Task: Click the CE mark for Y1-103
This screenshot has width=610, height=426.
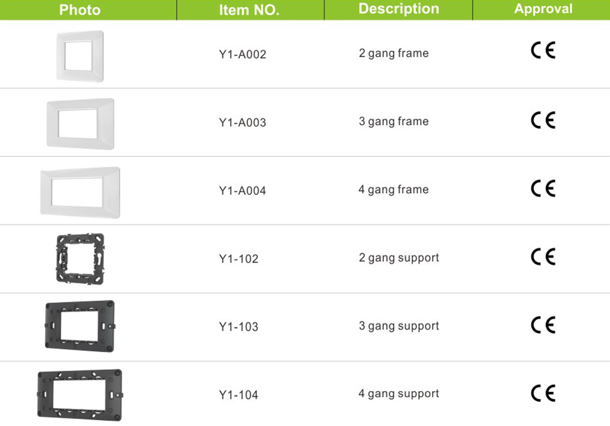Action: [543, 325]
